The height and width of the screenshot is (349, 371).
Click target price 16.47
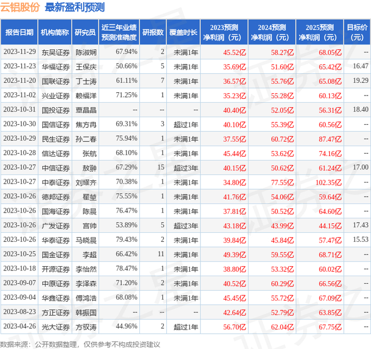[x=360, y=66]
